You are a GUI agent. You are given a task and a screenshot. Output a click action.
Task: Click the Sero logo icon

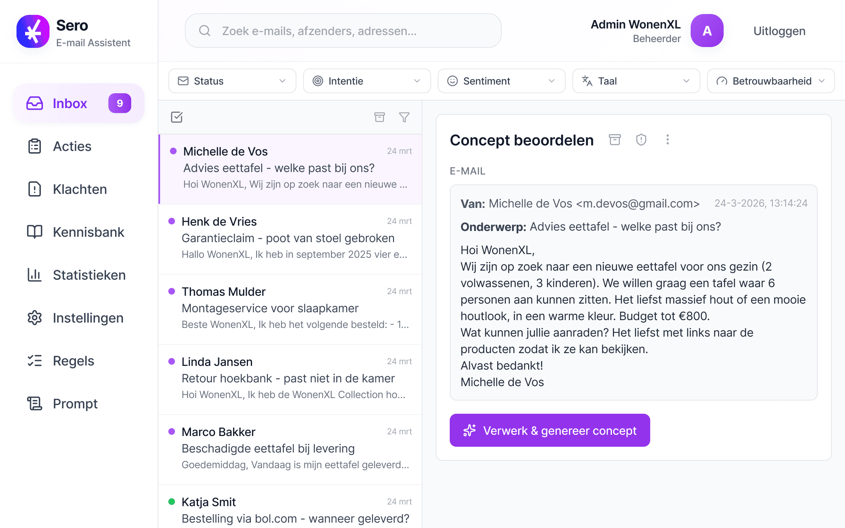(x=33, y=31)
